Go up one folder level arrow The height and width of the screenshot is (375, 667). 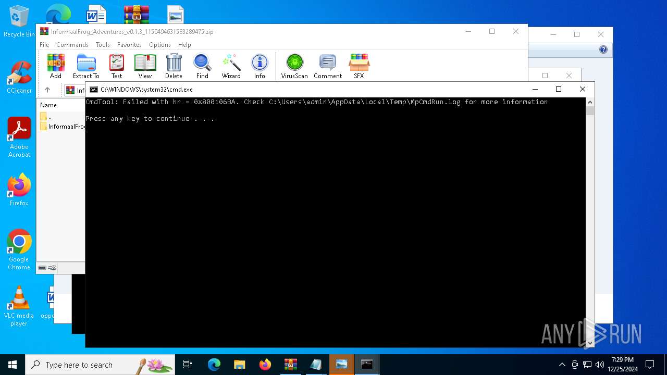47,90
